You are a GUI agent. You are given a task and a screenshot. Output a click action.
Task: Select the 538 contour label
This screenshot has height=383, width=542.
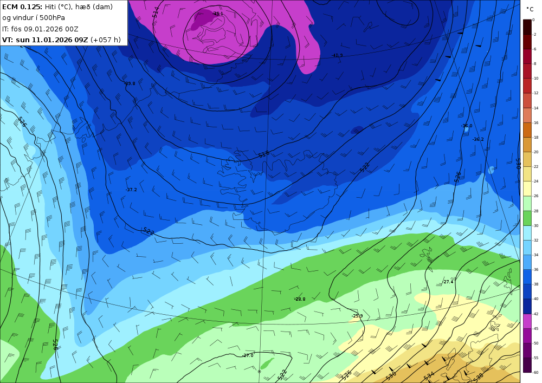480,377
